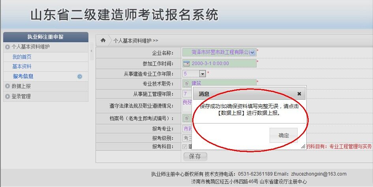373x187 pixels.
Task: Click the calendar icon beside 参加工作时间
Action: pyautogui.click(x=187, y=64)
